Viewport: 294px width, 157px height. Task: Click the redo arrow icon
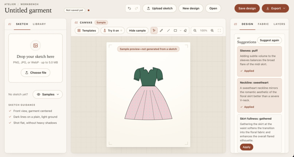136,8
